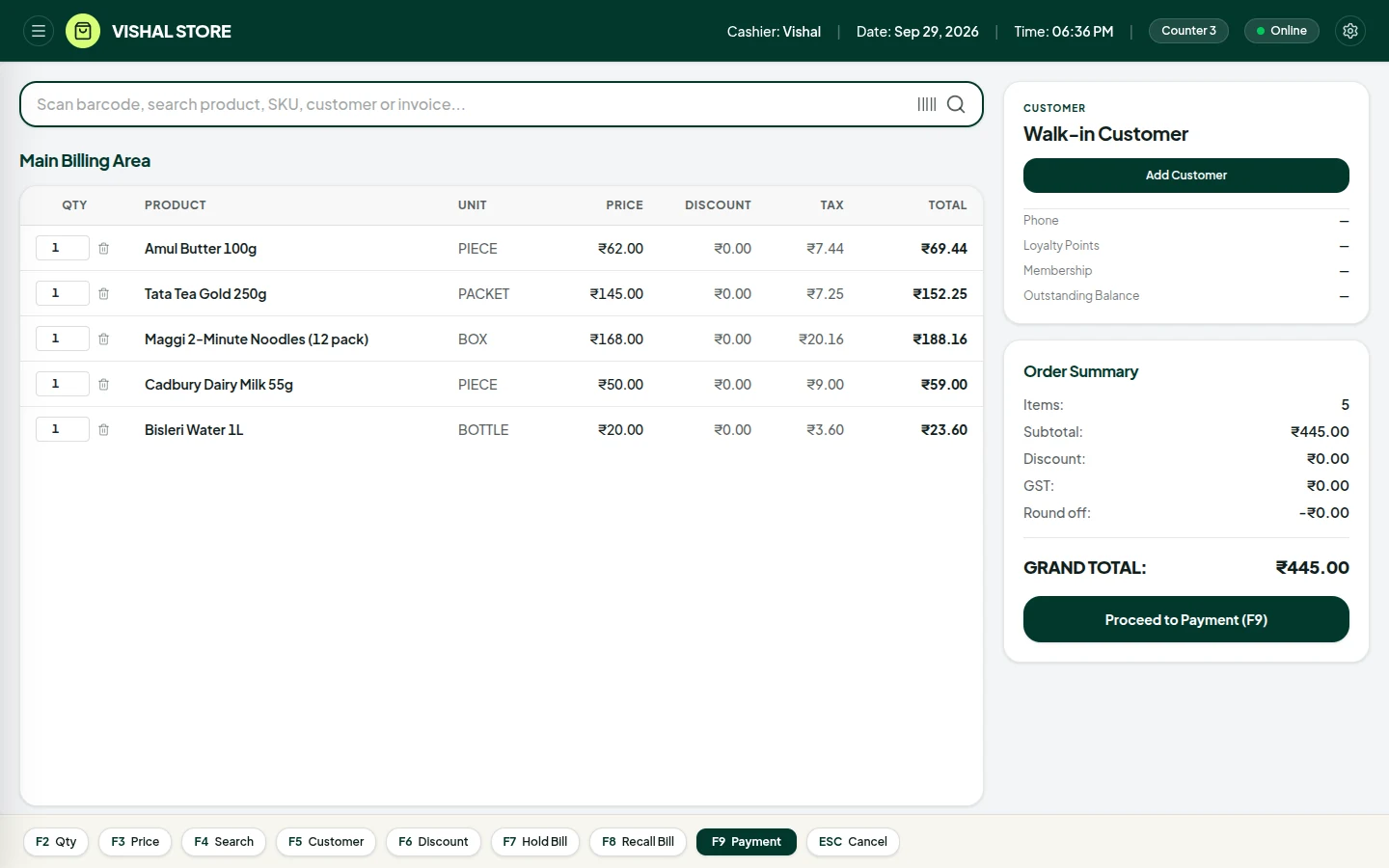Click the Time: 06:36 PM text
This screenshot has width=1389, height=868.
pos(1063,32)
